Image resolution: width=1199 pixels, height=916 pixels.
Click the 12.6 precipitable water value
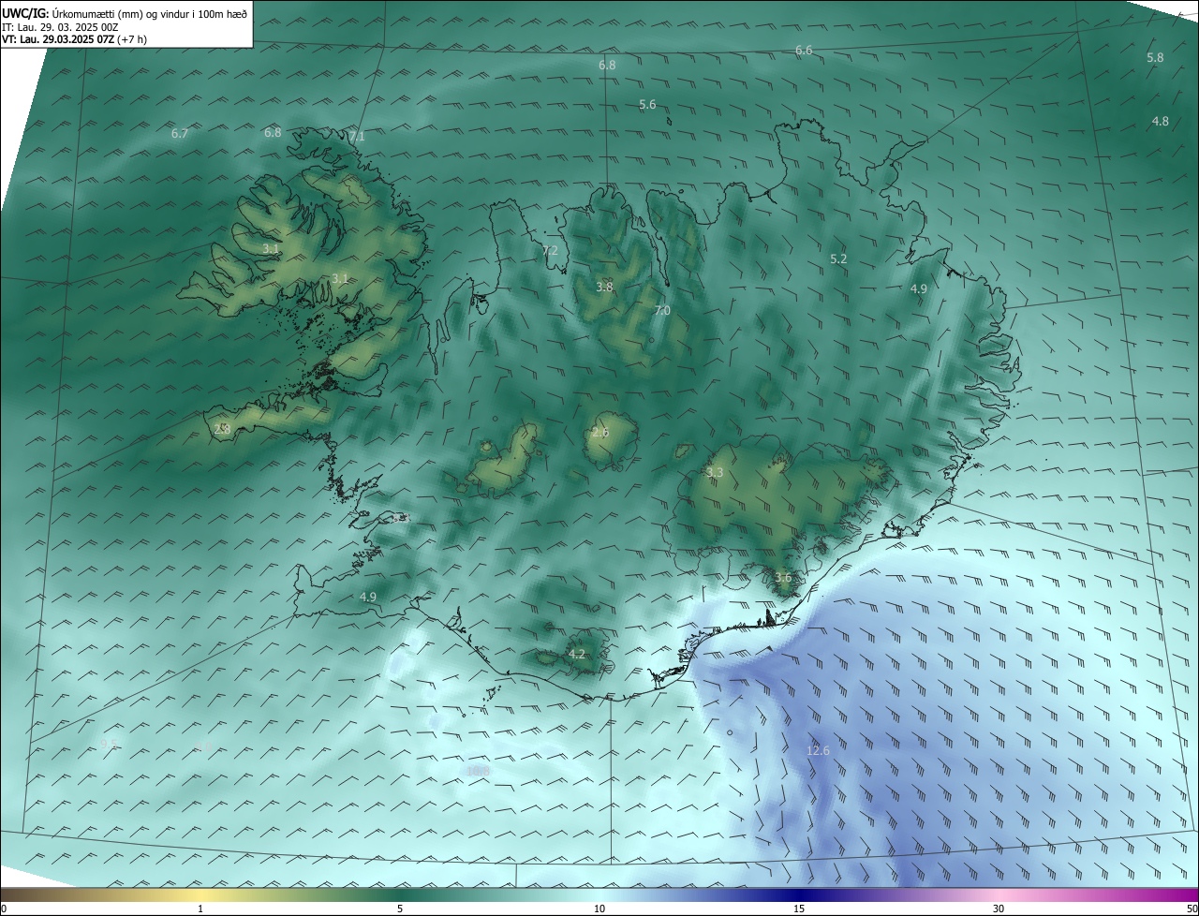(x=818, y=750)
